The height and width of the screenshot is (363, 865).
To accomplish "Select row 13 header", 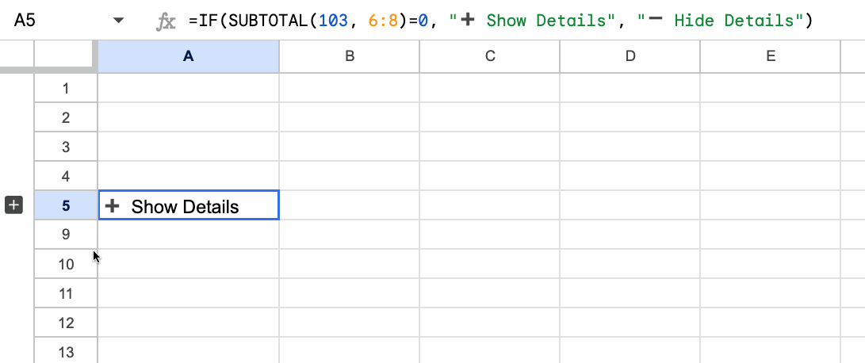I will coord(66,352).
